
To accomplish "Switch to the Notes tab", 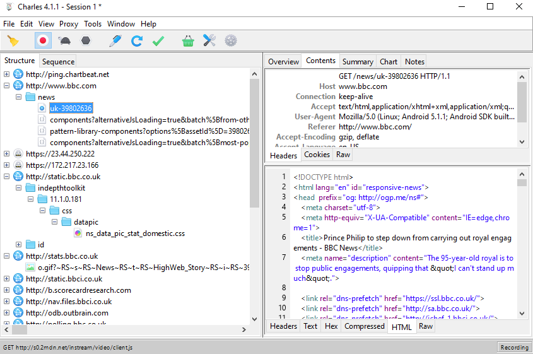I will click(414, 62).
